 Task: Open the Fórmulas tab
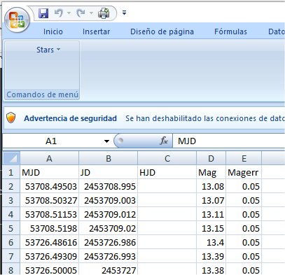coord(230,31)
